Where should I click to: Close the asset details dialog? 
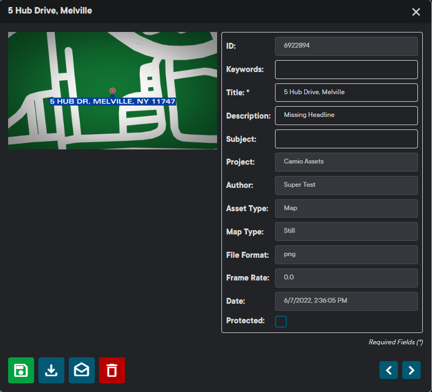tap(416, 12)
